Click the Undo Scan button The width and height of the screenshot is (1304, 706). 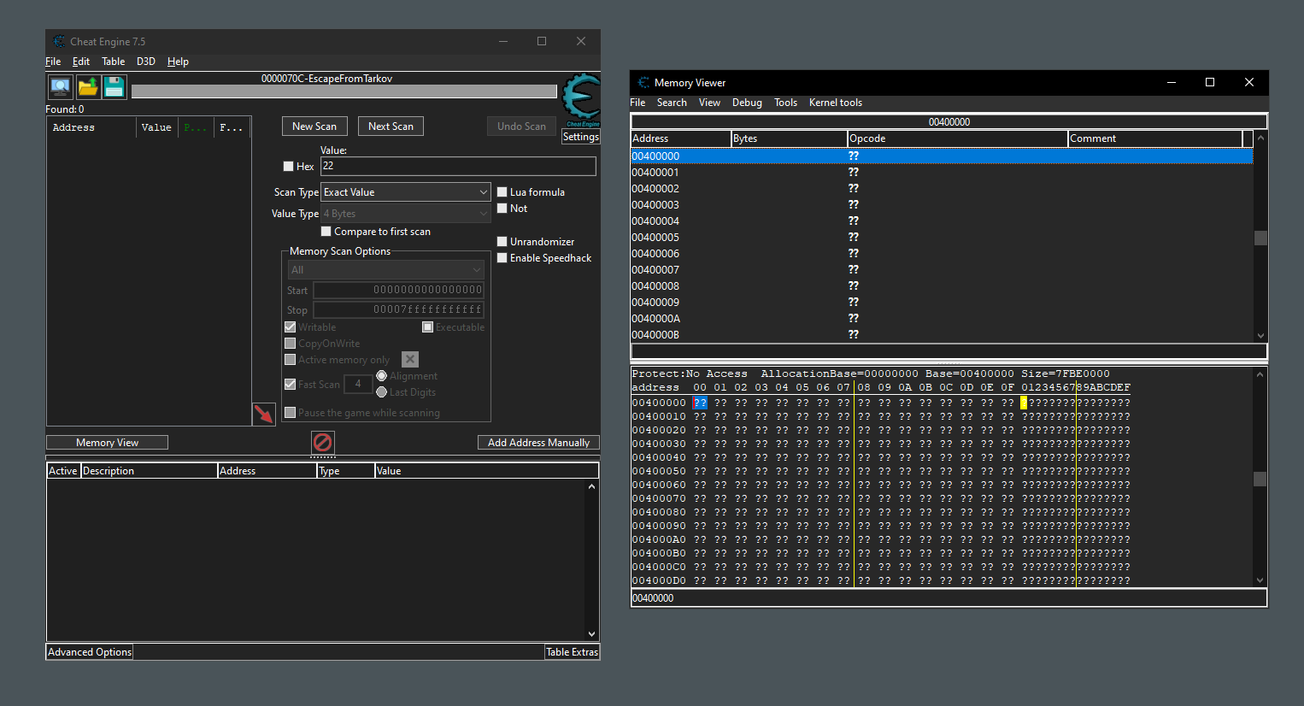coord(521,126)
